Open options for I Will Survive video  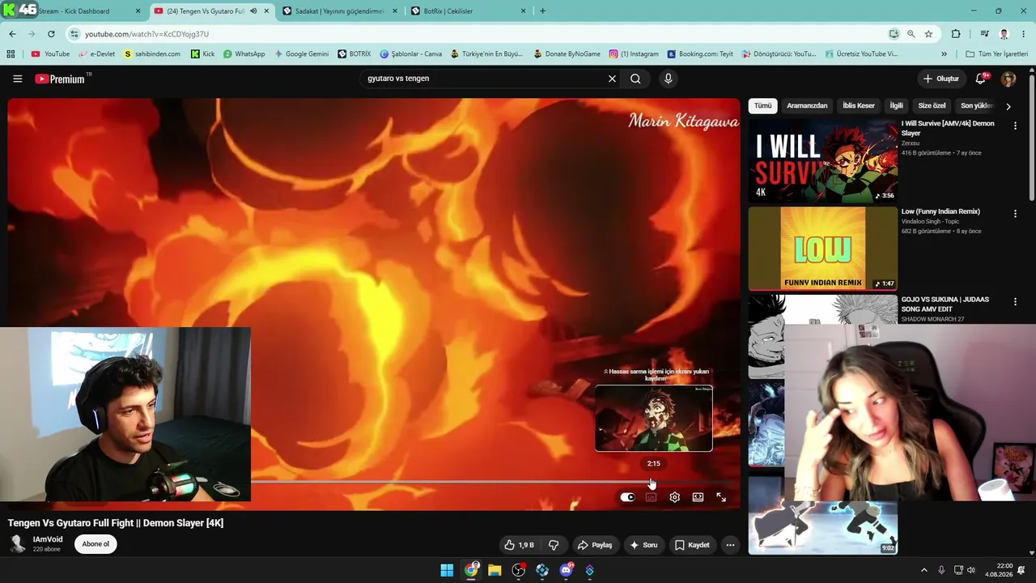(x=1015, y=126)
